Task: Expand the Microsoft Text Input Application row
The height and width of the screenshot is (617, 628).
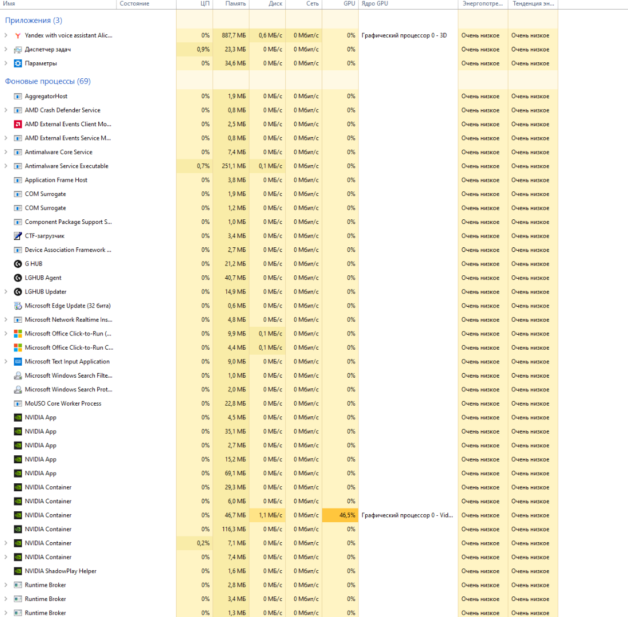Action: [x=6, y=362]
